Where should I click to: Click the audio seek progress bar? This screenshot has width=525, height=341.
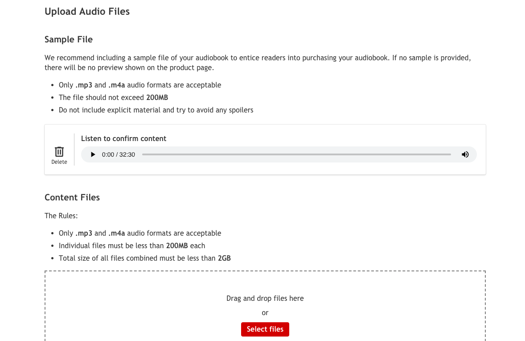pos(296,154)
